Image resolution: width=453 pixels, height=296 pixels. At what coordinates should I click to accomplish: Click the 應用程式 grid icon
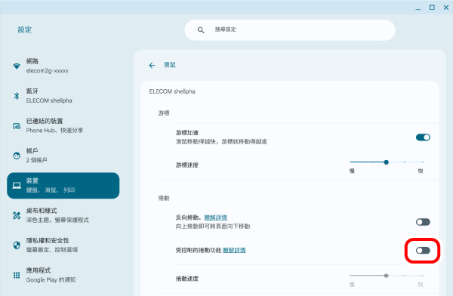(17, 275)
